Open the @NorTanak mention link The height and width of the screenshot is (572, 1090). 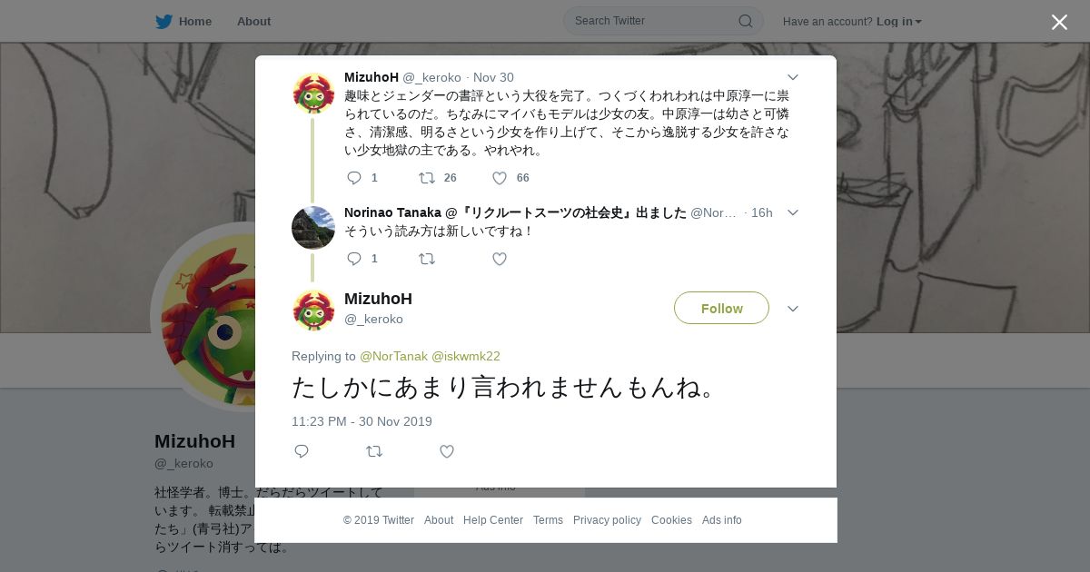click(393, 356)
